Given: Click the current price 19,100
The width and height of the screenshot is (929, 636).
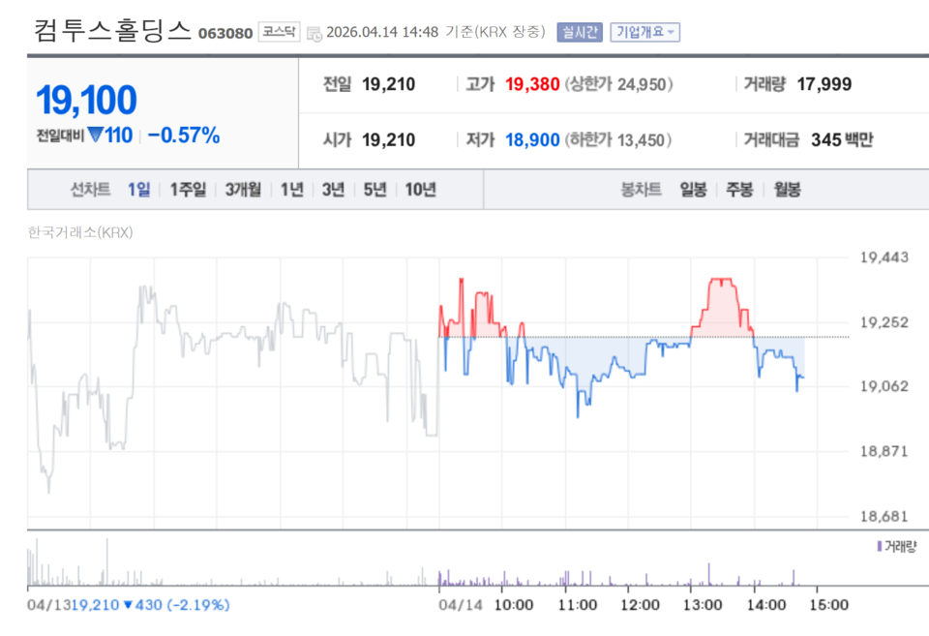Looking at the screenshot, I should [86, 100].
